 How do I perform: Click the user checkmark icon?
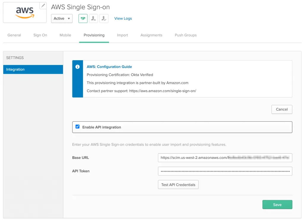coord(104,18)
